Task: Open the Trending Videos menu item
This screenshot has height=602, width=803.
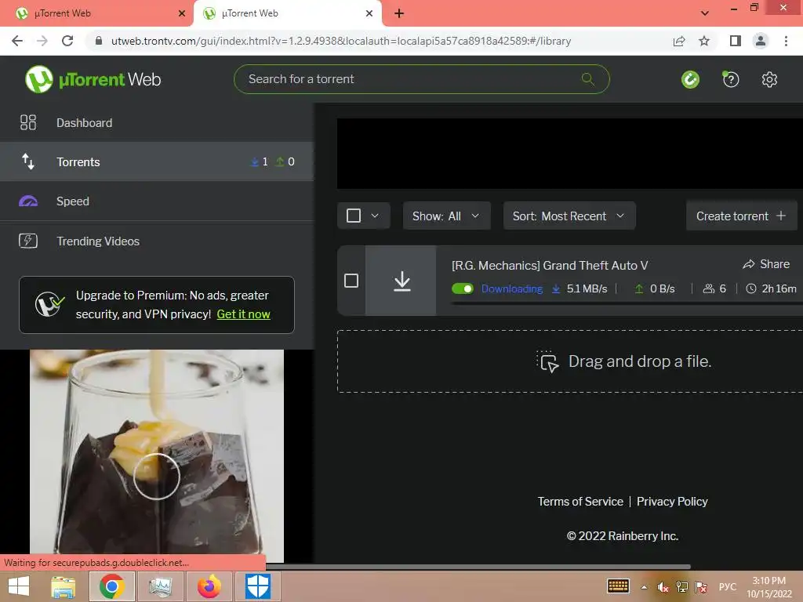Action: click(157, 241)
